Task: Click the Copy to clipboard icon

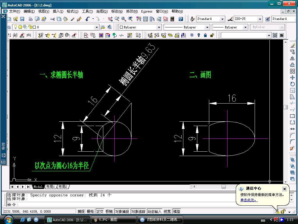Action: (59, 19)
